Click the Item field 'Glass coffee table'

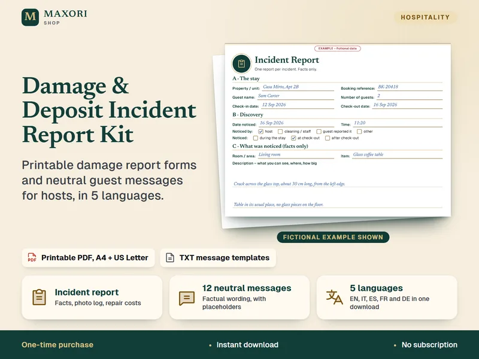click(x=397, y=155)
